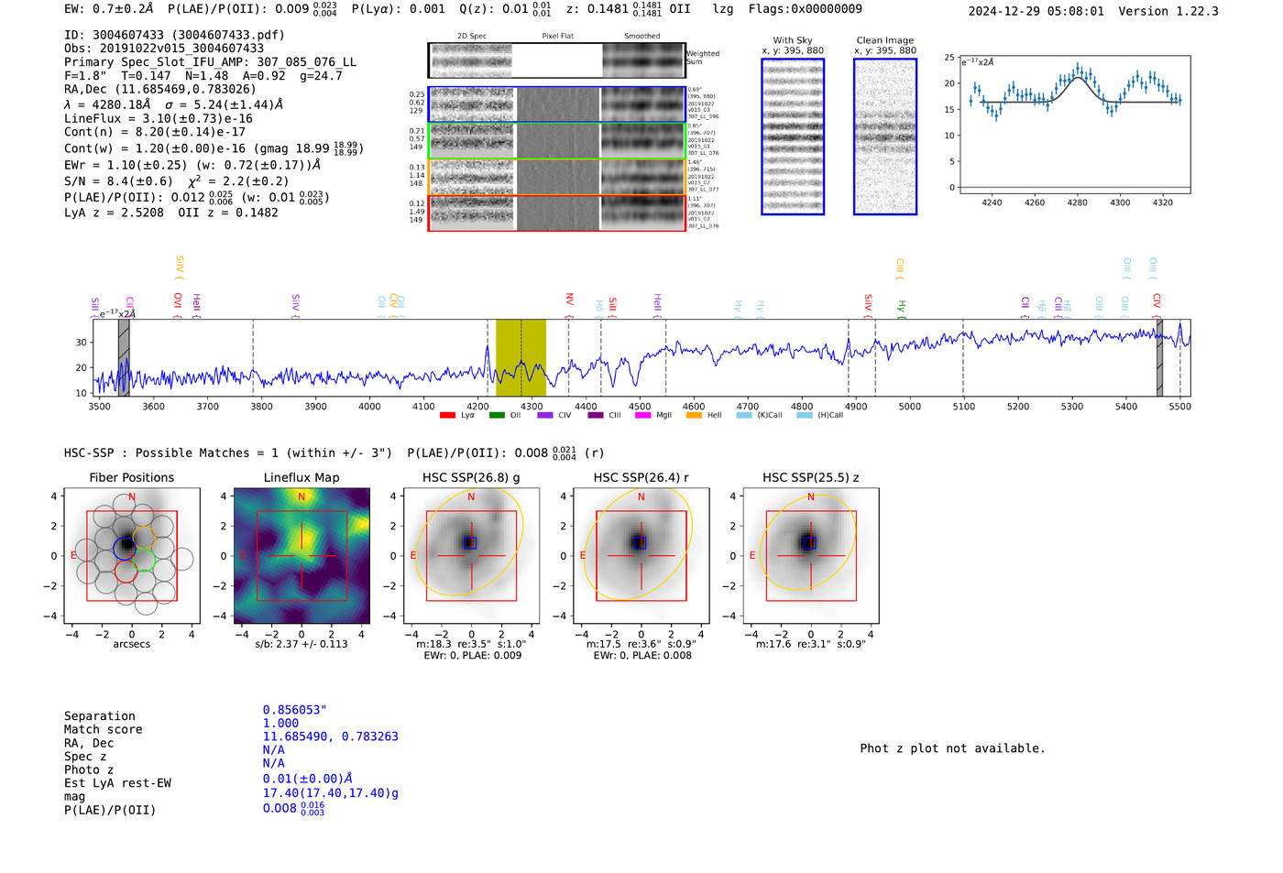Click the Flags:0x00000009 text
The width and height of the screenshot is (1283, 873).
pyautogui.click(x=806, y=8)
